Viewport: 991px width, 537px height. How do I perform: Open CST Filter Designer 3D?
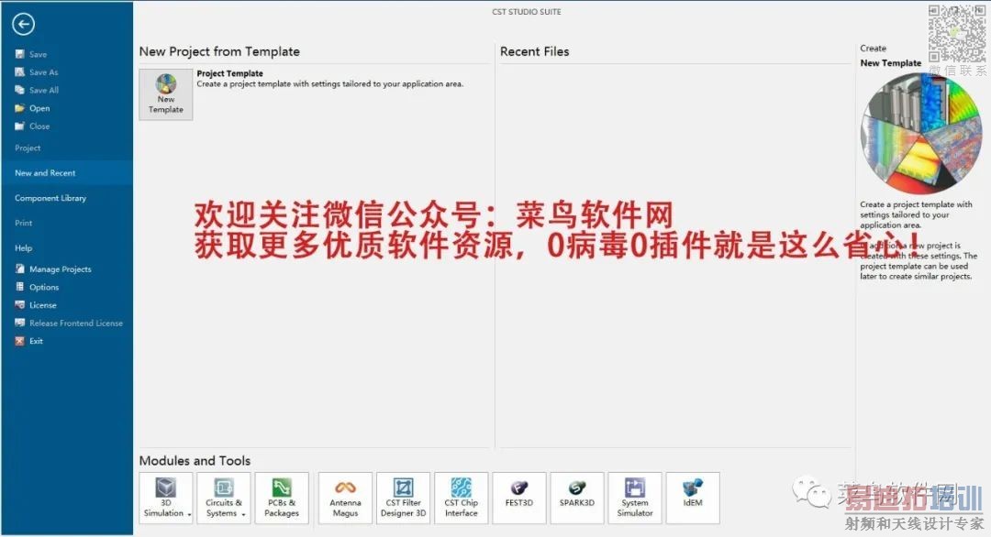coord(403,498)
